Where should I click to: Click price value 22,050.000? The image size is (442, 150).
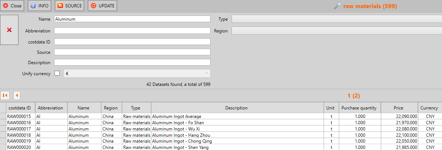pos(407,141)
